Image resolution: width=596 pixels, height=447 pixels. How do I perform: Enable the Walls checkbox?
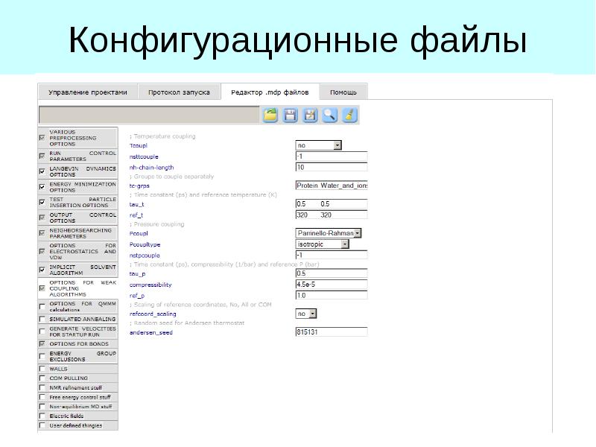pyautogui.click(x=41, y=368)
